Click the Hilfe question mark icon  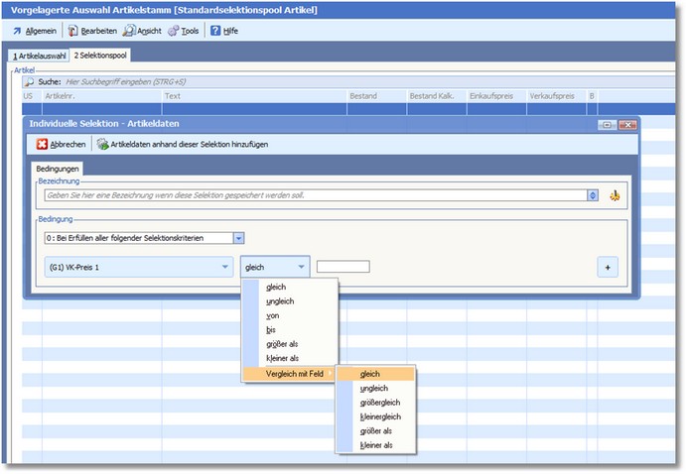[x=215, y=31]
